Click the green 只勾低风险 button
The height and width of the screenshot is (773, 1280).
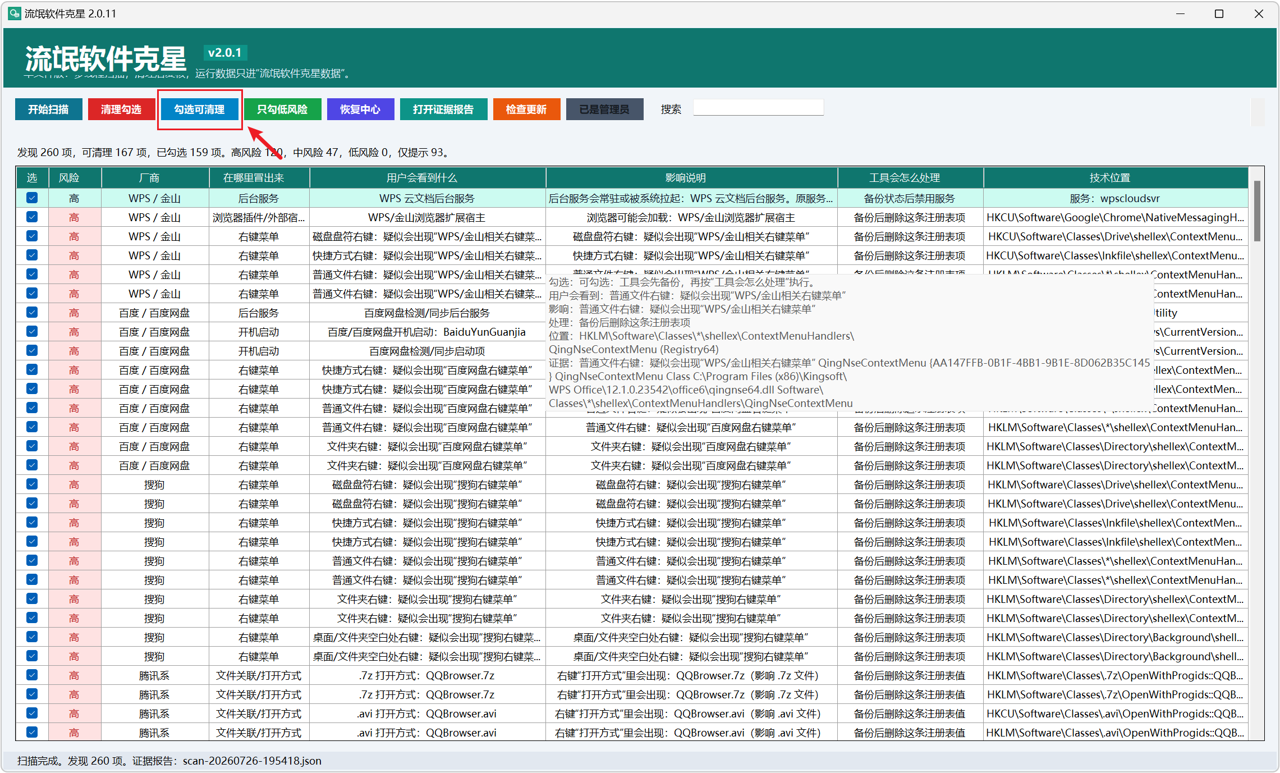[x=282, y=109]
